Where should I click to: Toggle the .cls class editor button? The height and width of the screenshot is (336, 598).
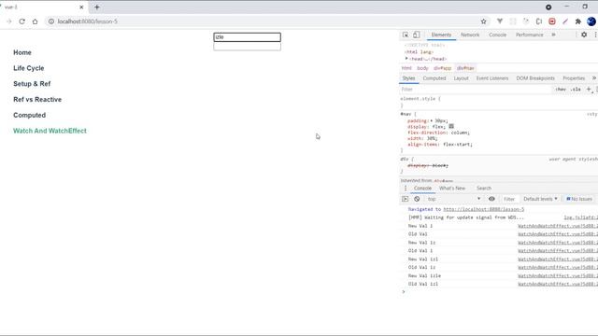tap(576, 90)
